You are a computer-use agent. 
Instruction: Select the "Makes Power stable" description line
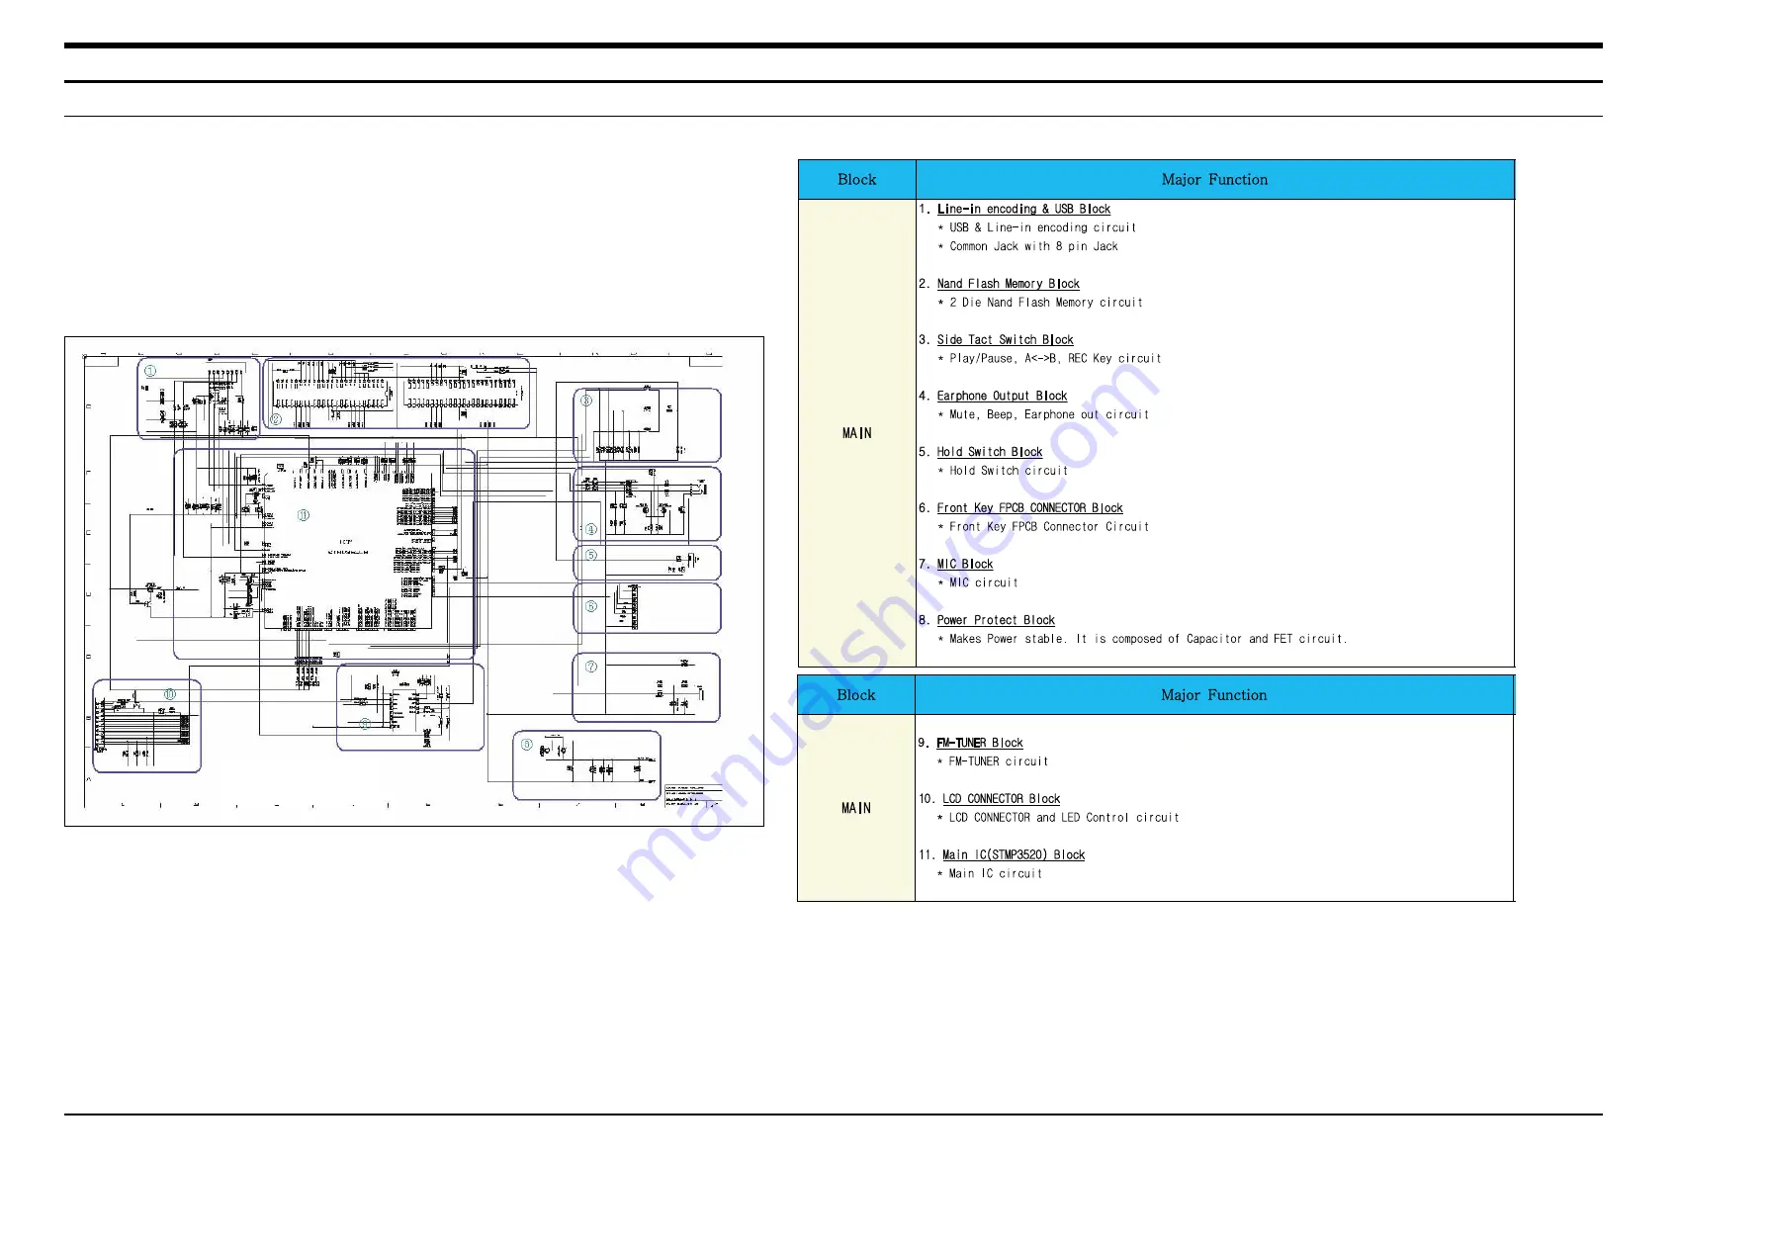point(1148,639)
